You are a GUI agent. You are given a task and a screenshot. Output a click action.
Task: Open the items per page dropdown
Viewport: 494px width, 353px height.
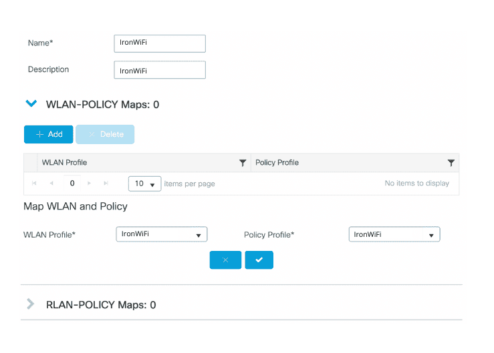click(x=144, y=184)
